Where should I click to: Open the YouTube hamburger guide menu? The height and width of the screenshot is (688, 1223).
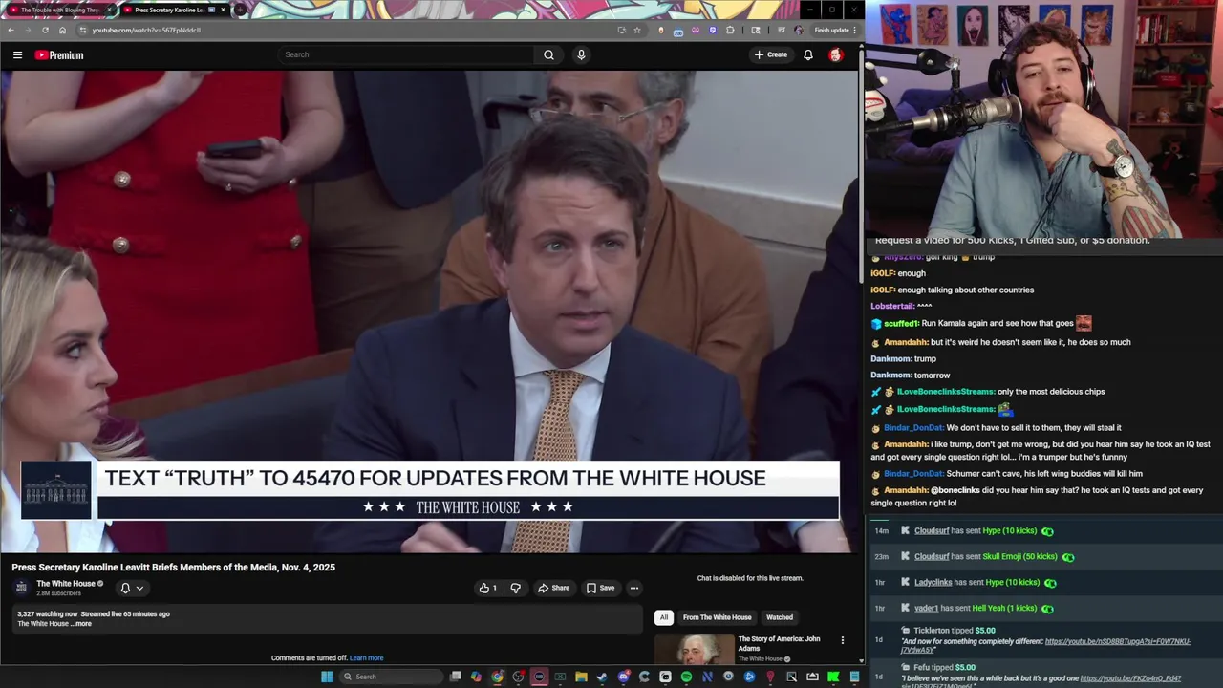tap(17, 55)
